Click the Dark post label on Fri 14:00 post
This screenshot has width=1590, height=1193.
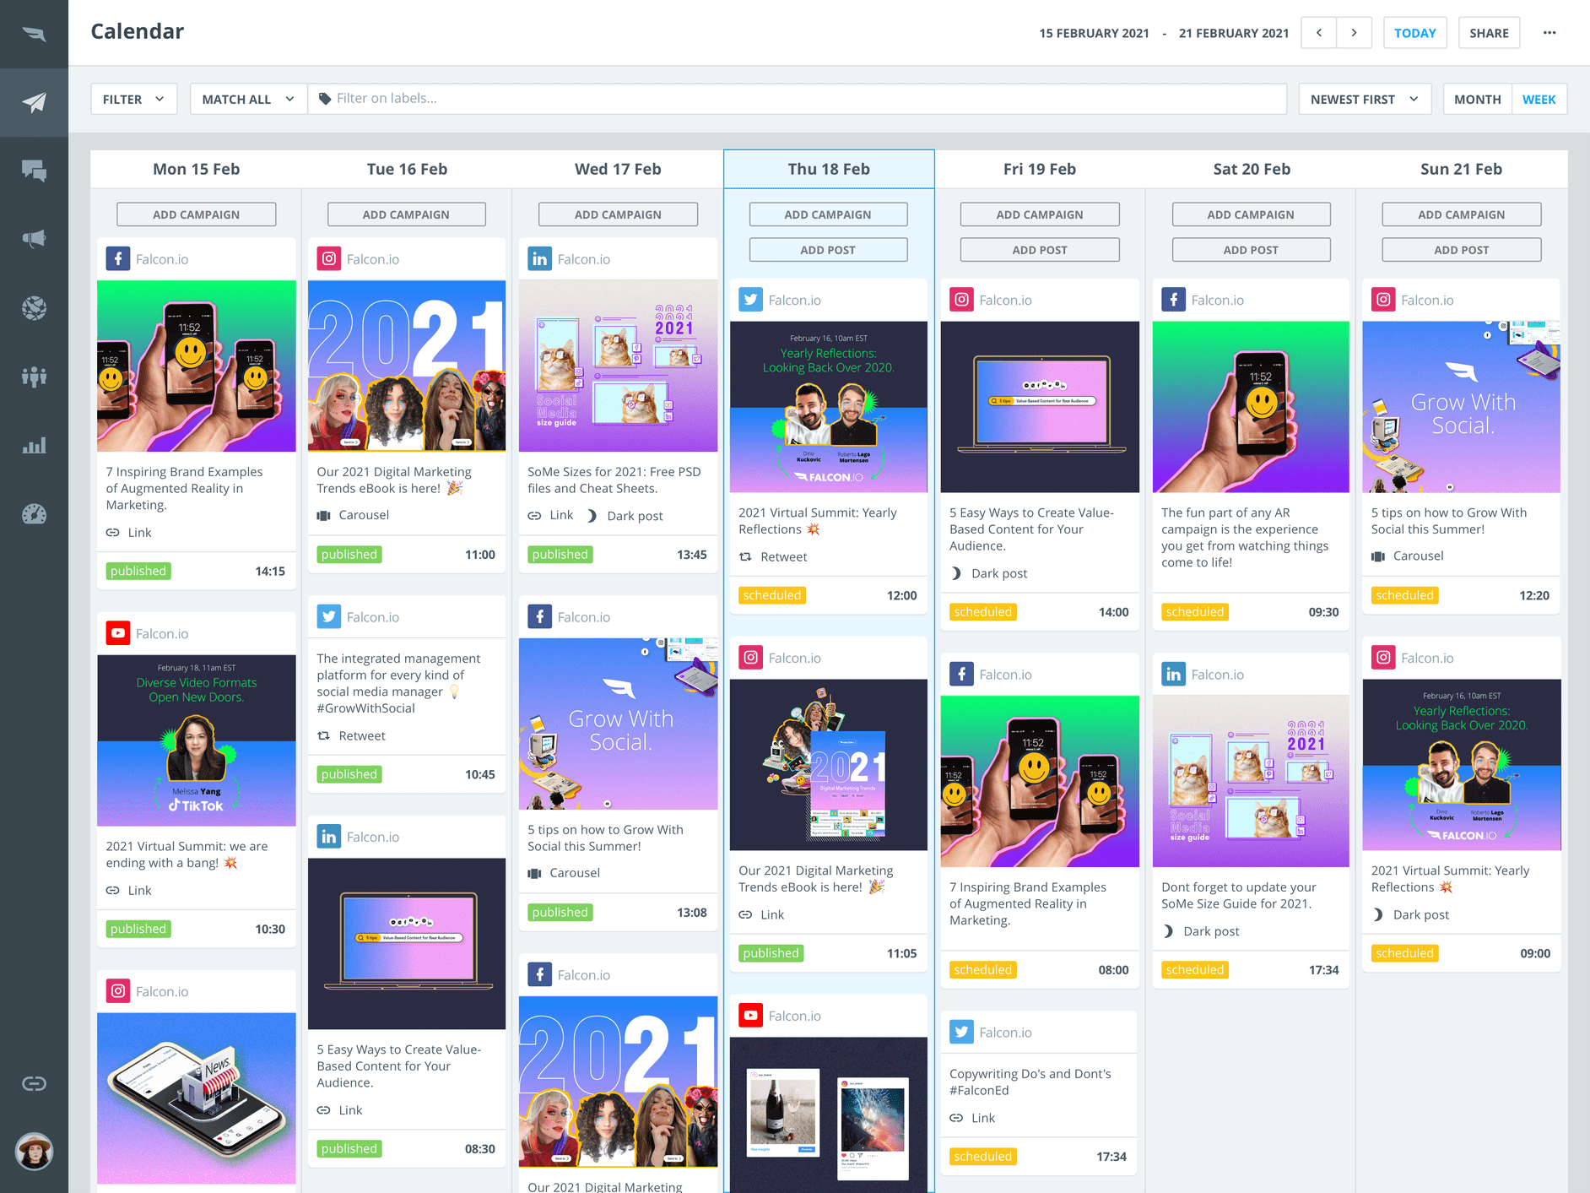(999, 573)
